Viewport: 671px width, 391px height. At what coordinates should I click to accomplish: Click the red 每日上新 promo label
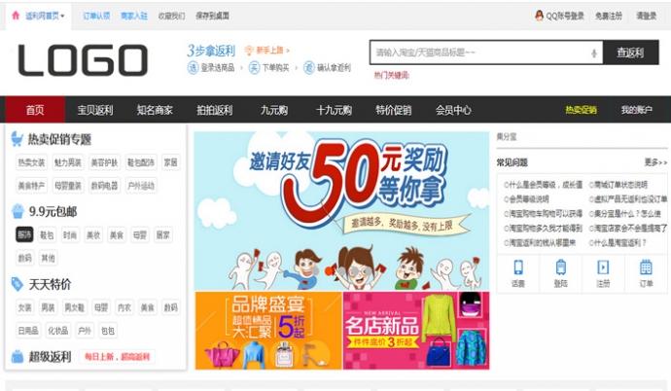[x=117, y=357]
